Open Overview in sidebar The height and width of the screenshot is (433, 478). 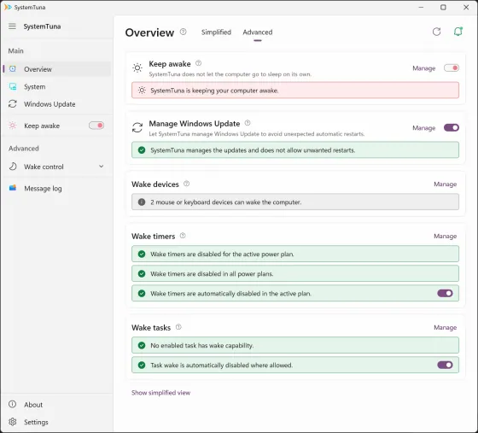coord(57,69)
